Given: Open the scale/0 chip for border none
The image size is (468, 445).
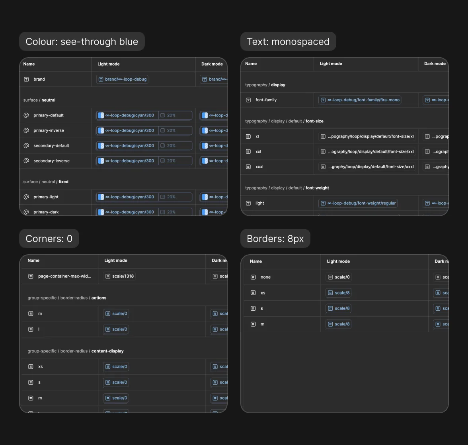Looking at the screenshot, I should click(338, 277).
